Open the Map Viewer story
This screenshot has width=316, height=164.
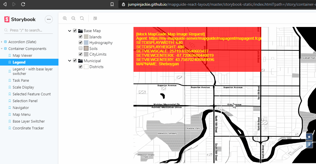(x=21, y=55)
